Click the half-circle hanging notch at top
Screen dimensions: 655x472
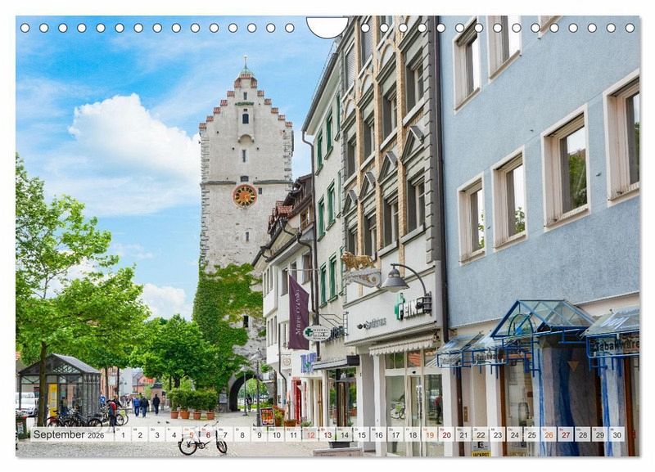327,28
